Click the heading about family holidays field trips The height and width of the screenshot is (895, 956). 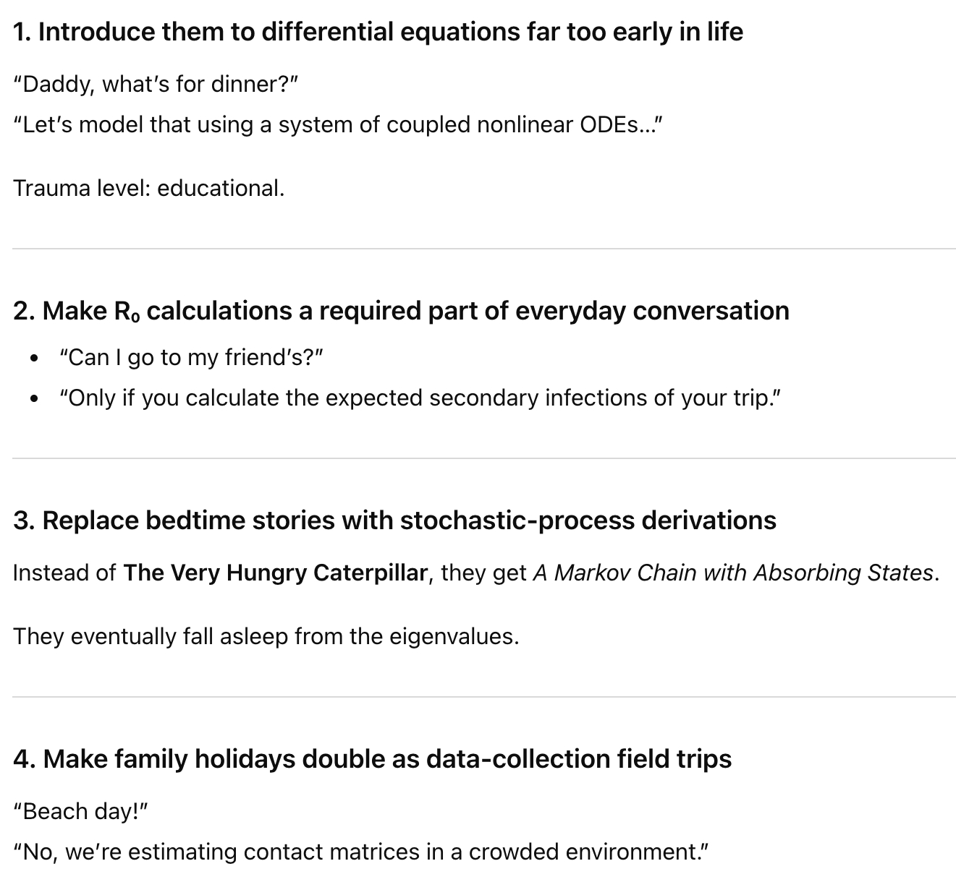coord(372,759)
